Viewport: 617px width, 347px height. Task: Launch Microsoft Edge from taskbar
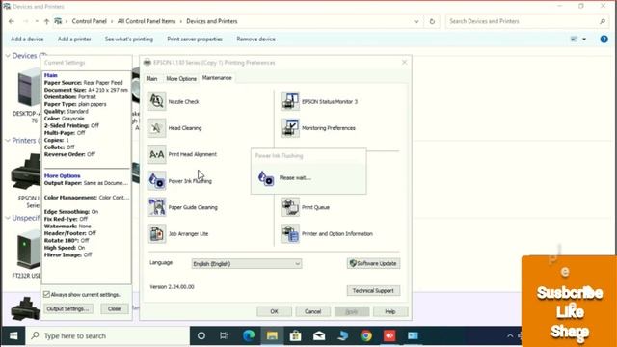click(x=249, y=335)
